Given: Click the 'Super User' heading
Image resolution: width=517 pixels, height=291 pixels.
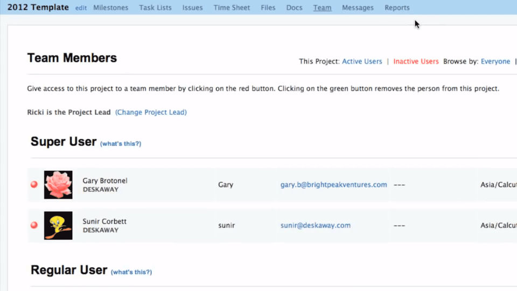Looking at the screenshot, I should point(64,142).
